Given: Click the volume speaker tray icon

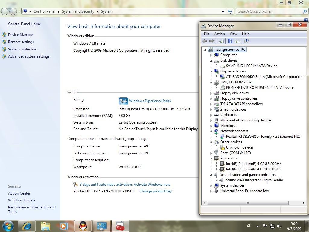Looking at the screenshot, I should tap(279, 226).
